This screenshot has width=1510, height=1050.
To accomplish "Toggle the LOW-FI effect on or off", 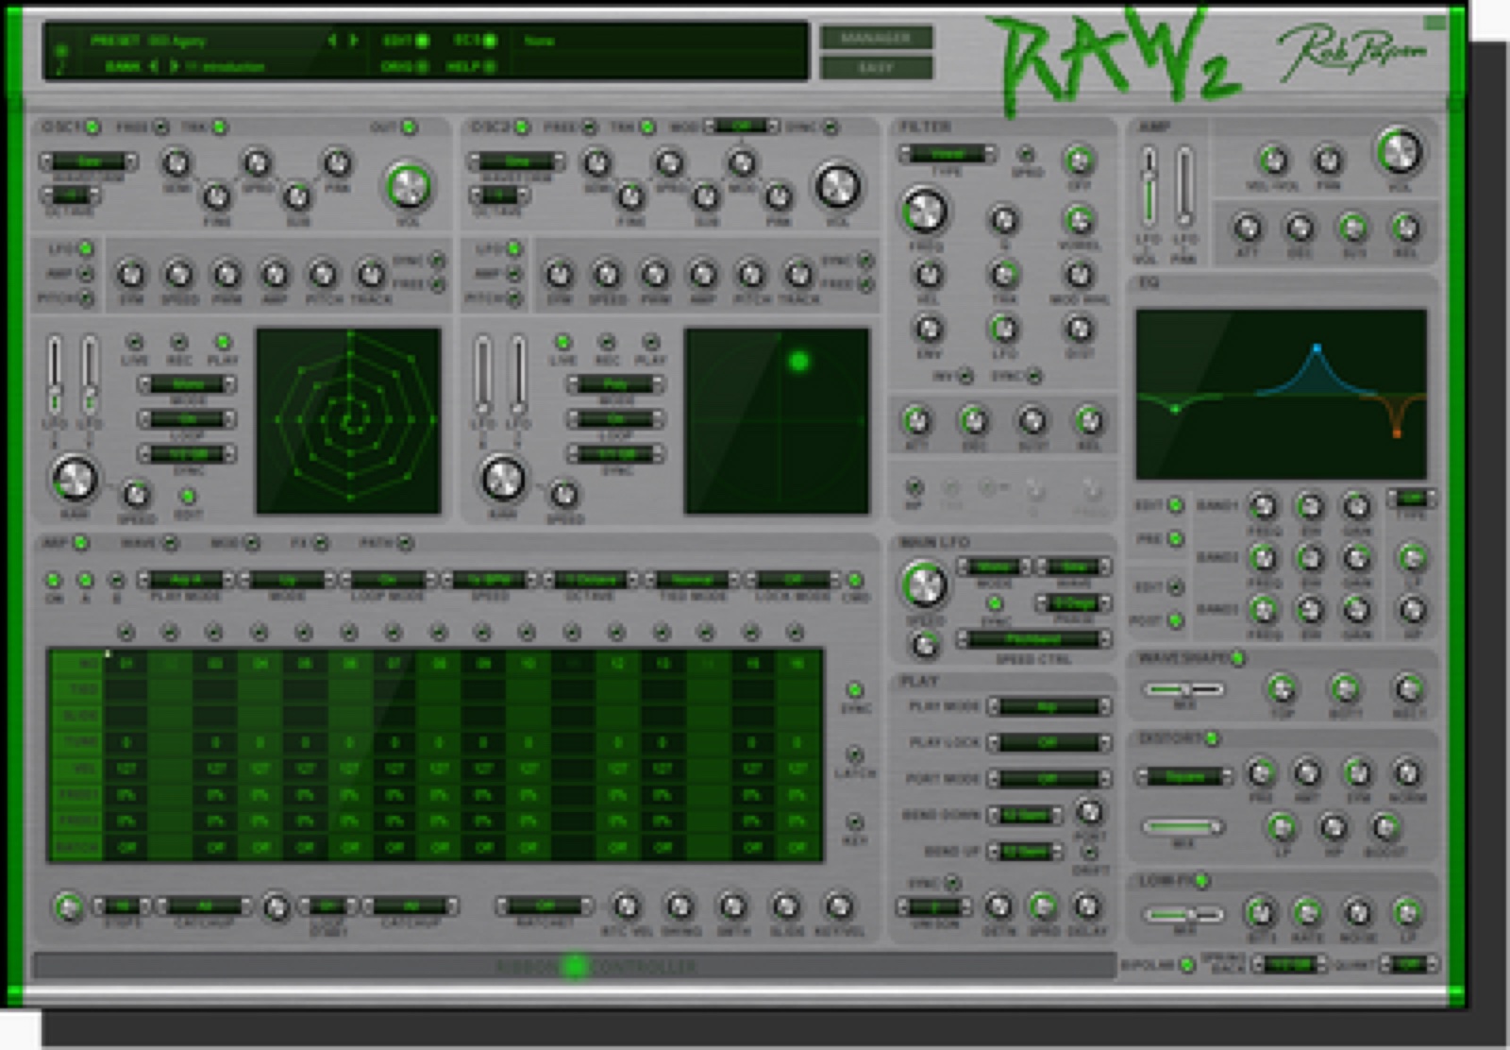I will point(1202,881).
